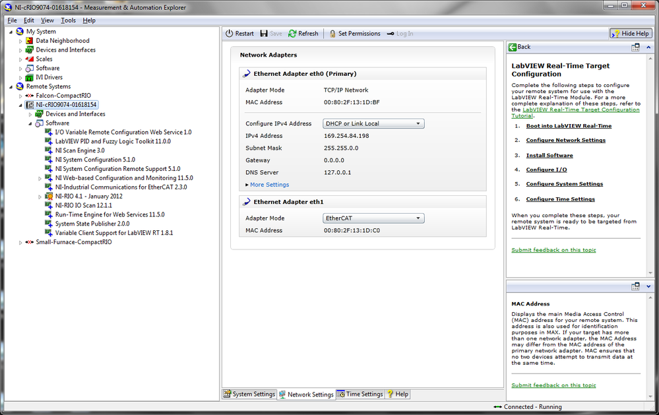Click the Save floppy disk icon
The image size is (659, 415).
pyautogui.click(x=264, y=34)
